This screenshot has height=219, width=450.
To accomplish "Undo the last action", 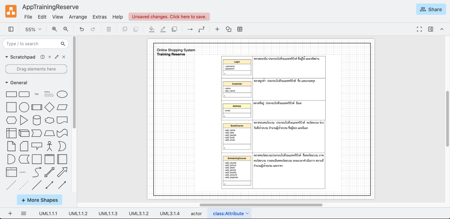I will point(82,29).
